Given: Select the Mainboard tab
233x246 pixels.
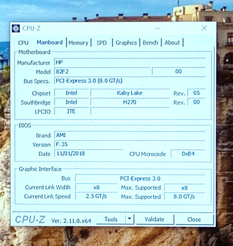Looking at the screenshot, I should [50, 42].
